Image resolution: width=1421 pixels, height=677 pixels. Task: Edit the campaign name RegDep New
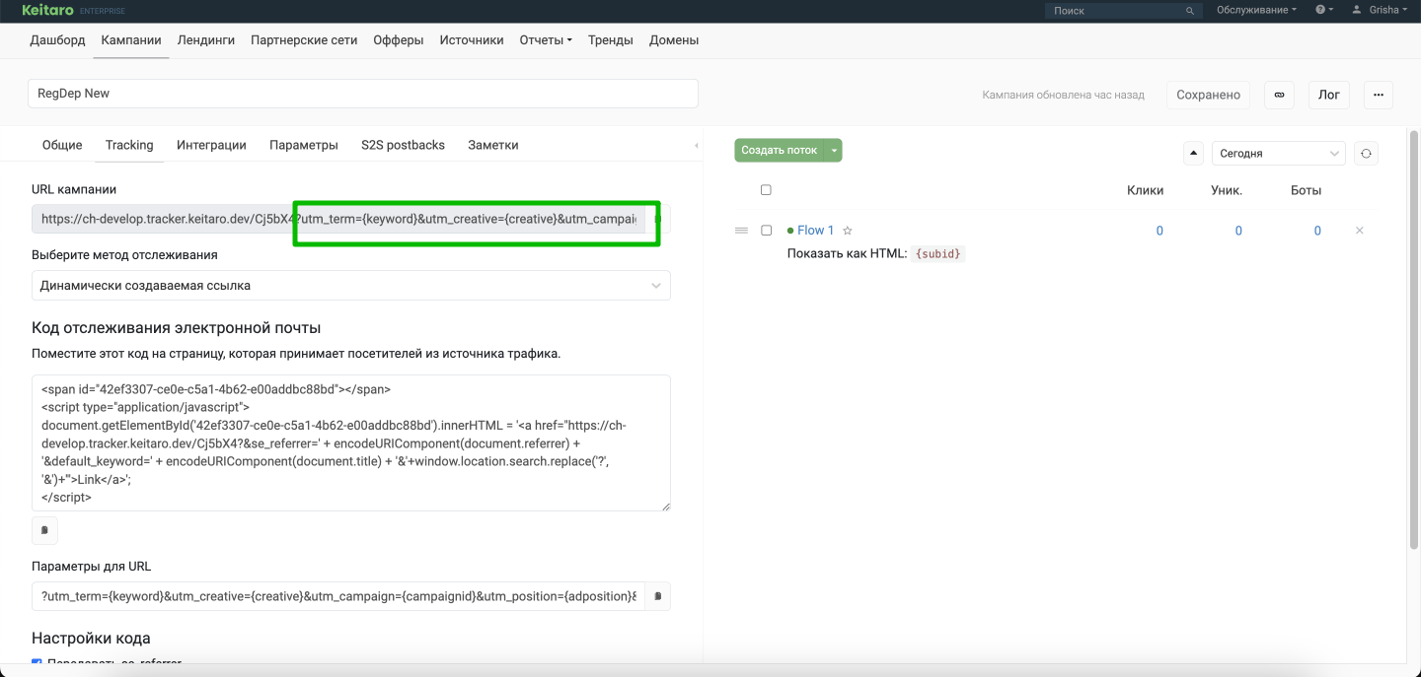363,94
